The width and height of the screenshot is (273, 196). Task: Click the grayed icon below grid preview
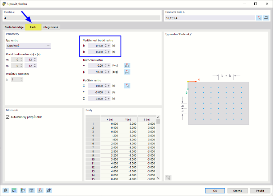168,178
